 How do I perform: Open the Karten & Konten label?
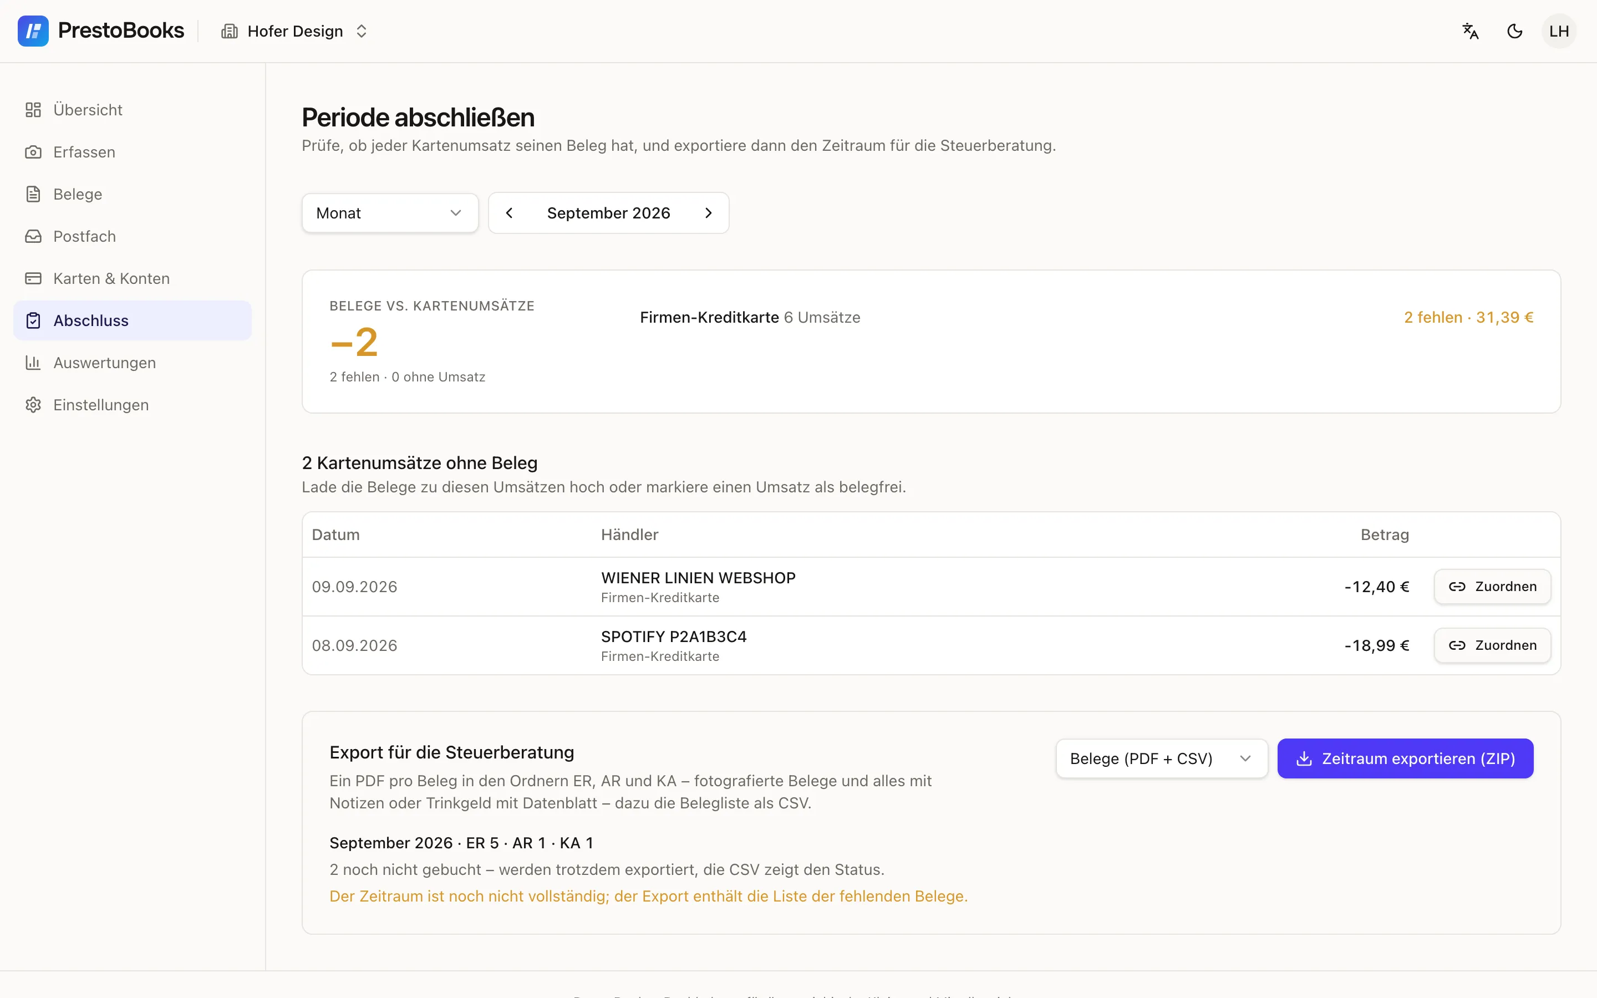[111, 278]
